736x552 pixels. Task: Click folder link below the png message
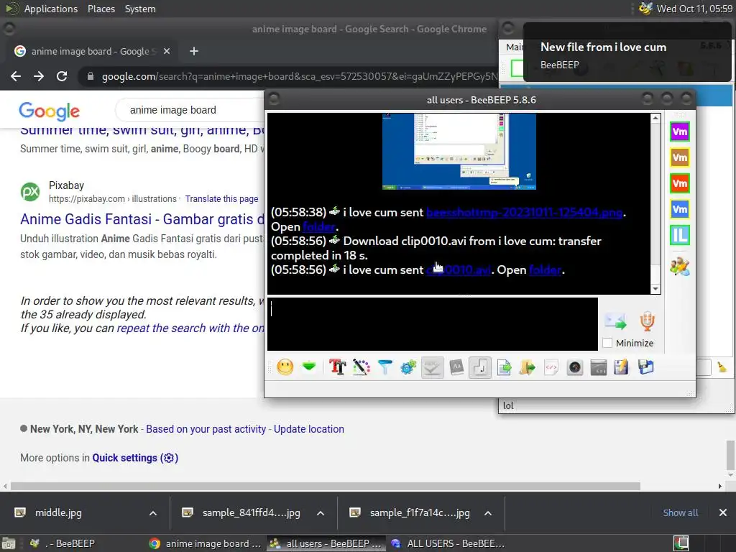point(319,226)
